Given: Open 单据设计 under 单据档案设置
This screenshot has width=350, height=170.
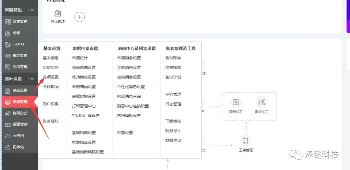Looking at the screenshot, I should coord(80,58).
